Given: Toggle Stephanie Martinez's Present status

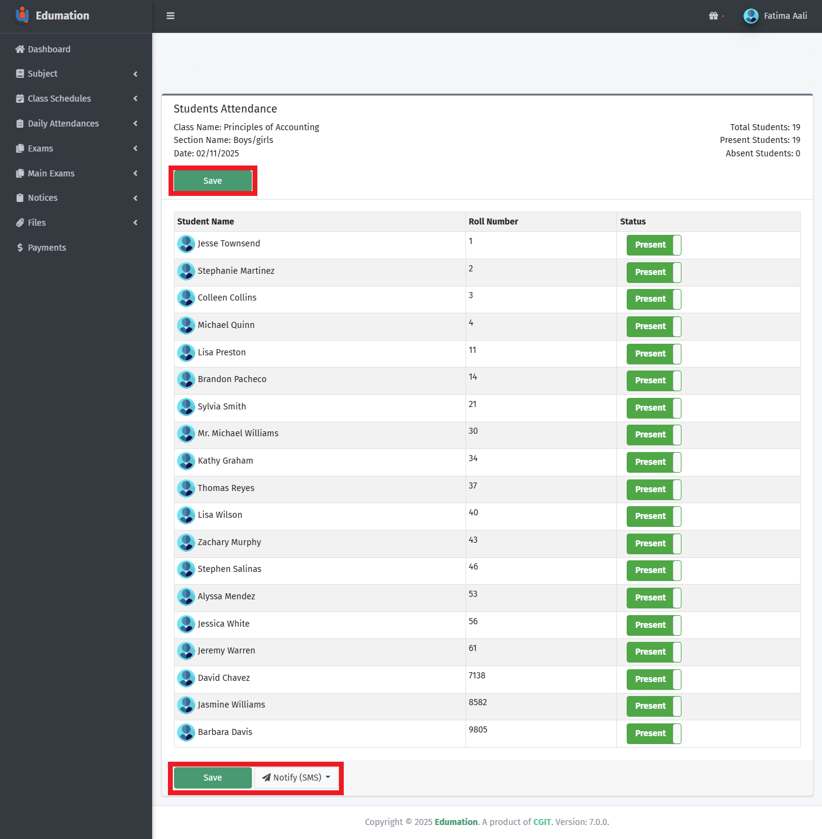Looking at the screenshot, I should 653,273.
